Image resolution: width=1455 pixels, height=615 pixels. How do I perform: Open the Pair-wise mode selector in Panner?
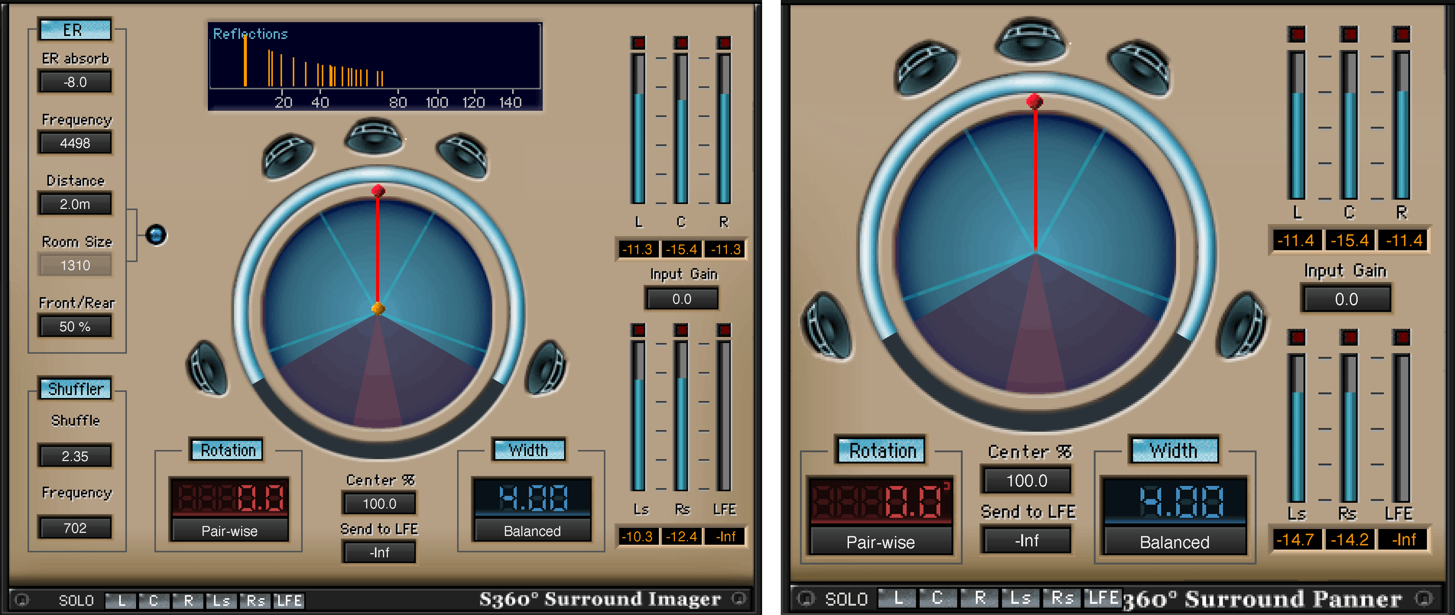pos(880,542)
